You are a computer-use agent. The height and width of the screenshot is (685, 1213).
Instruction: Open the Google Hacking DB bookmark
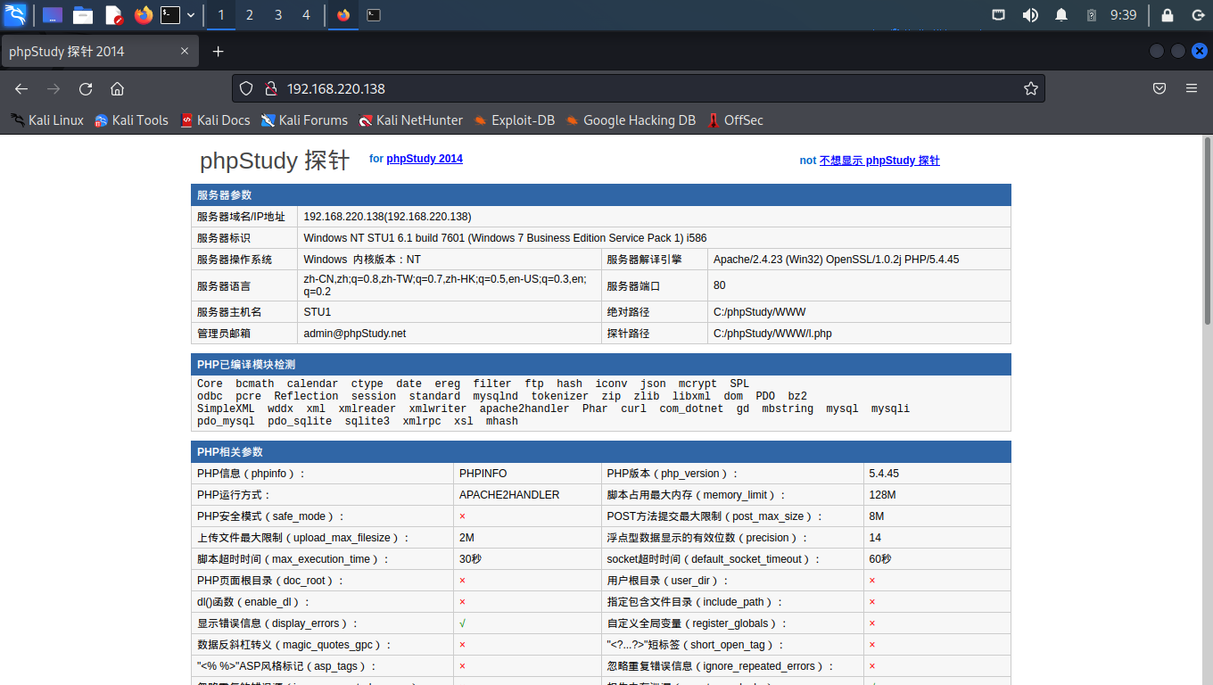click(631, 120)
